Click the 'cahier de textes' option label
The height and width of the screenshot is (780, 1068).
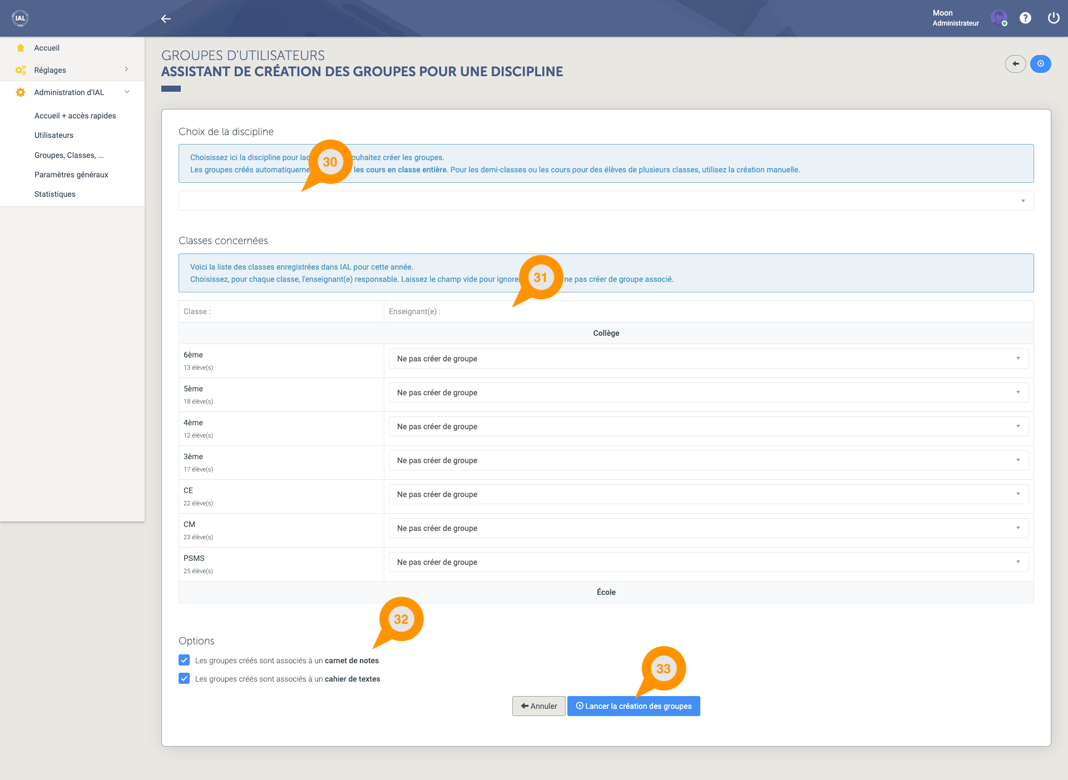click(288, 679)
